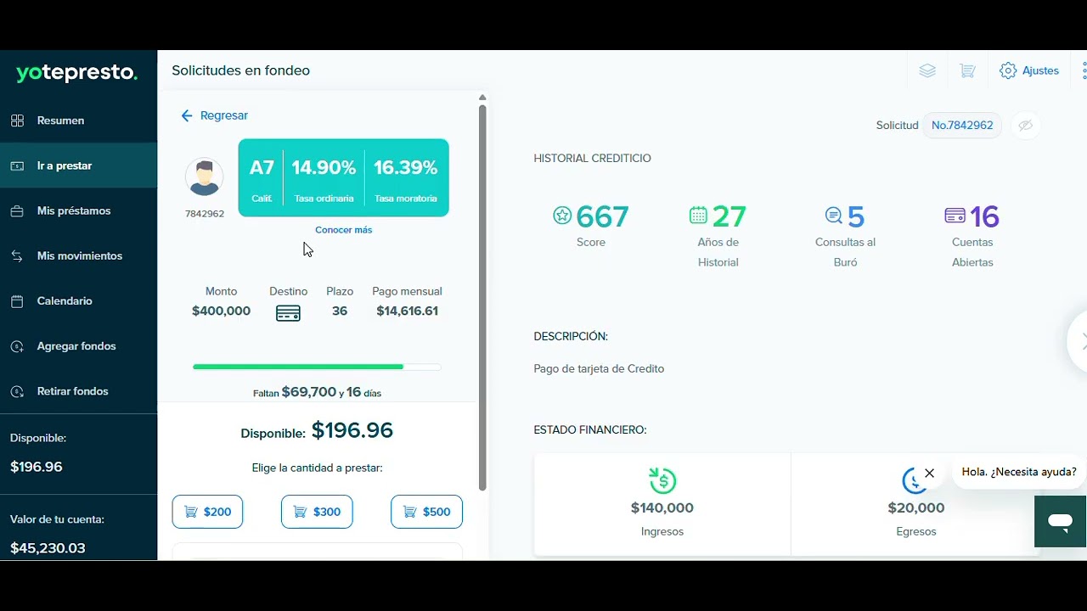Click the Regresar back link
The image size is (1087, 611).
coord(214,115)
